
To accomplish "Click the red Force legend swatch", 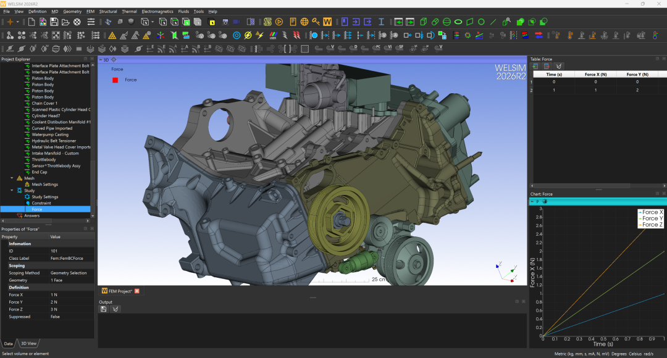I will [115, 80].
